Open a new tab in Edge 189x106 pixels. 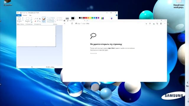pos(87,21)
